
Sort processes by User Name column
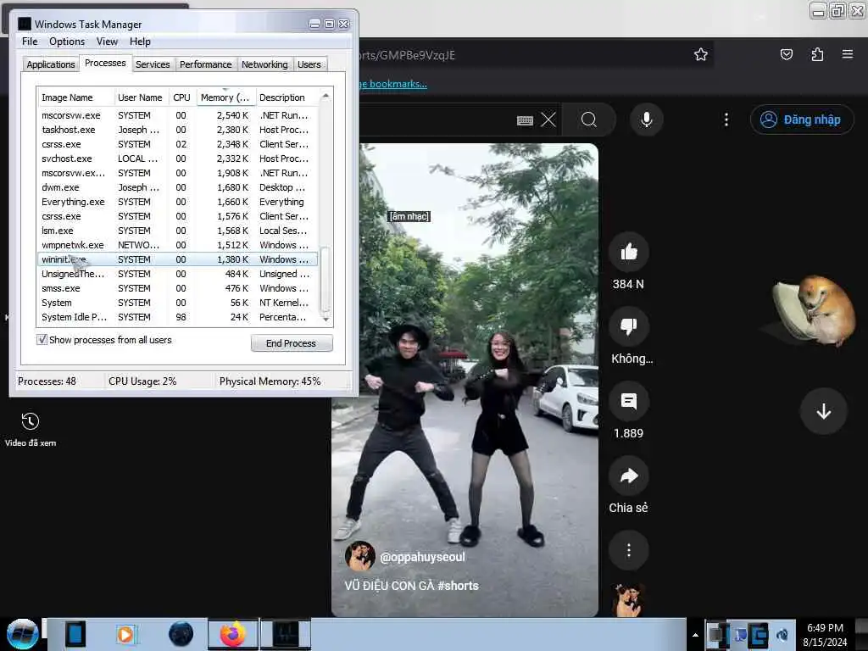tap(140, 97)
